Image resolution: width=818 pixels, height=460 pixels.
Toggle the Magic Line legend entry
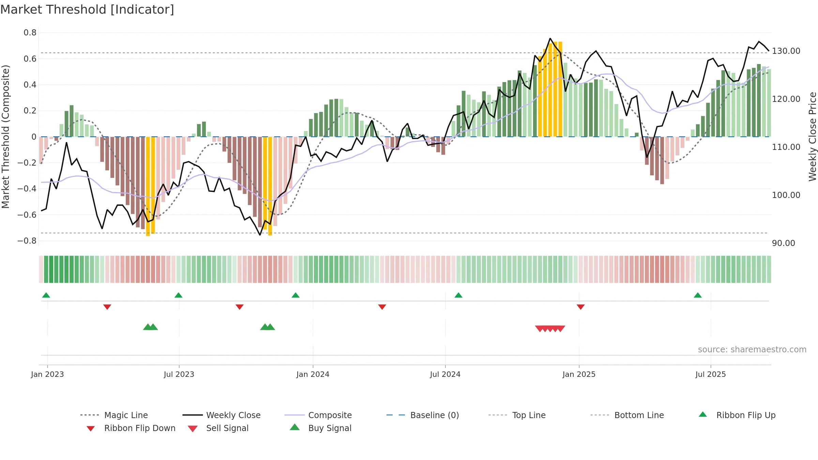pos(114,415)
